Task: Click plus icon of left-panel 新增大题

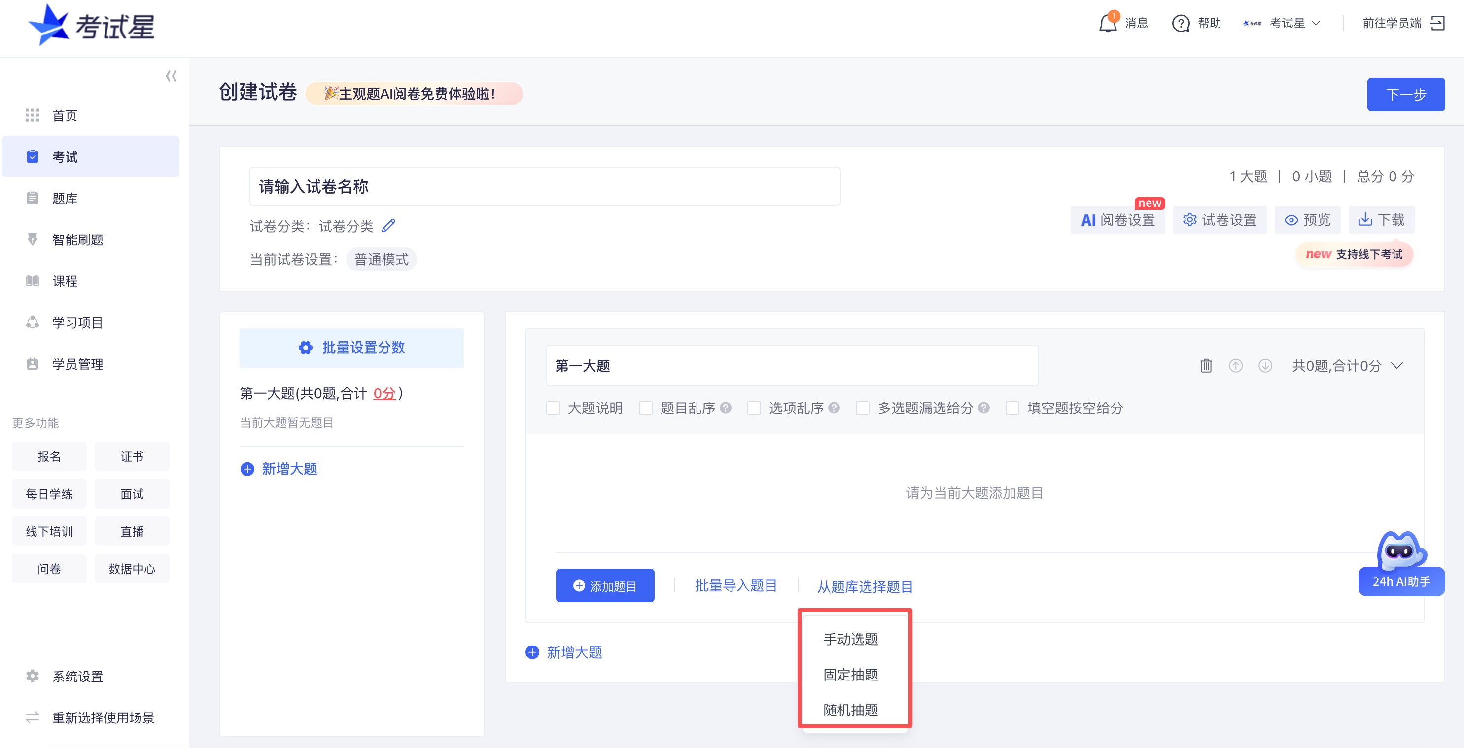Action: point(247,469)
